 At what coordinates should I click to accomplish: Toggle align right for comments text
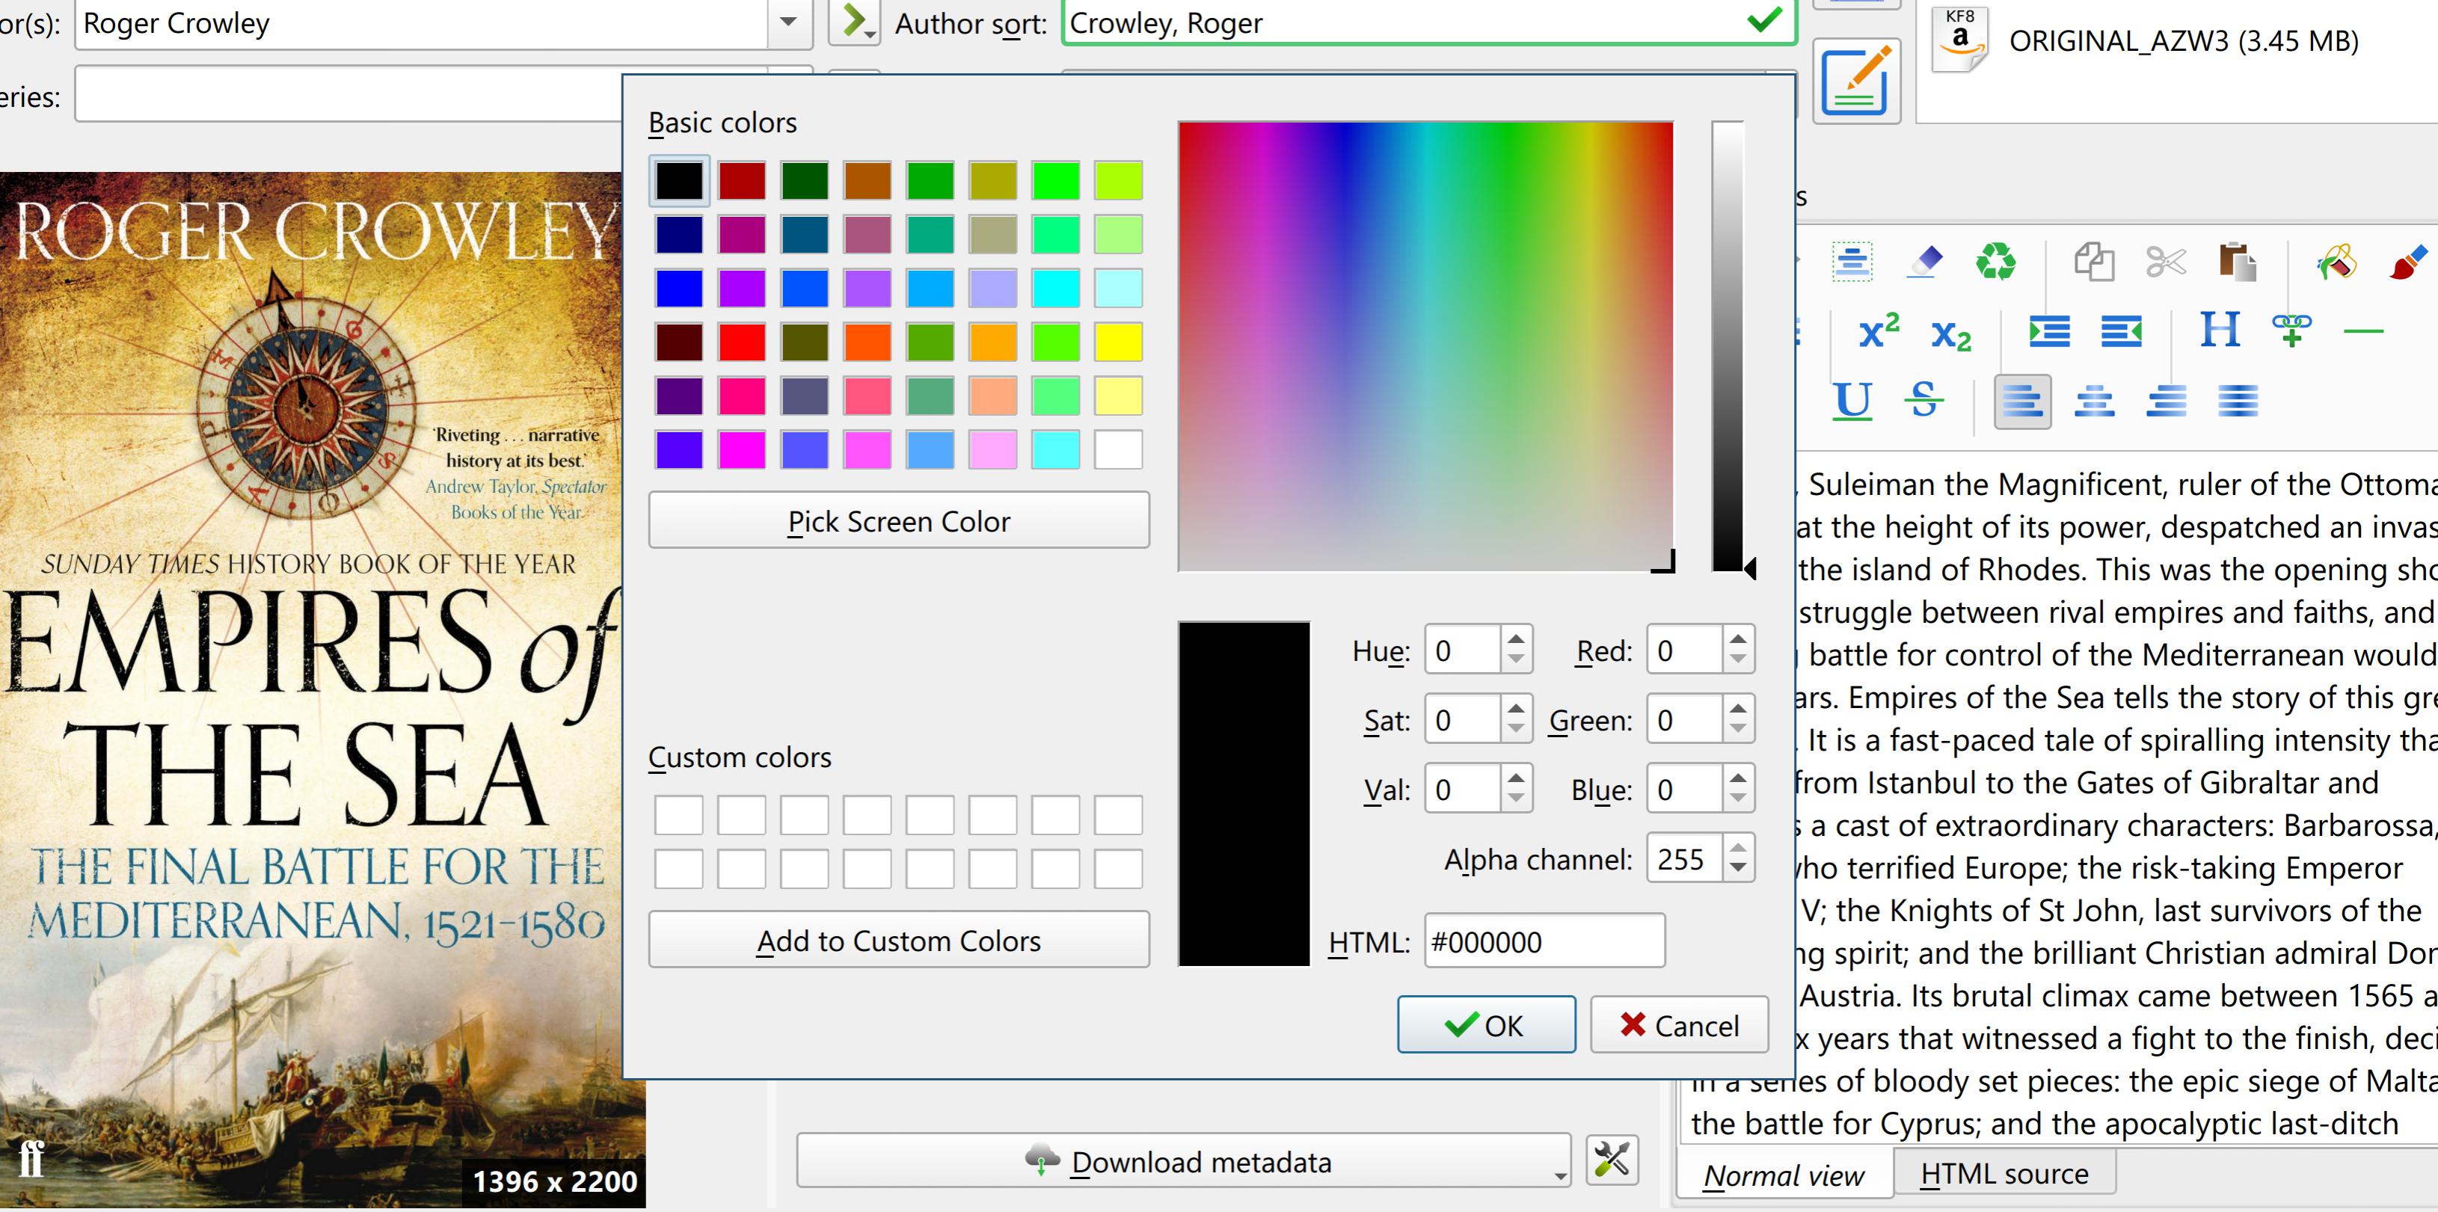[x=2167, y=402]
